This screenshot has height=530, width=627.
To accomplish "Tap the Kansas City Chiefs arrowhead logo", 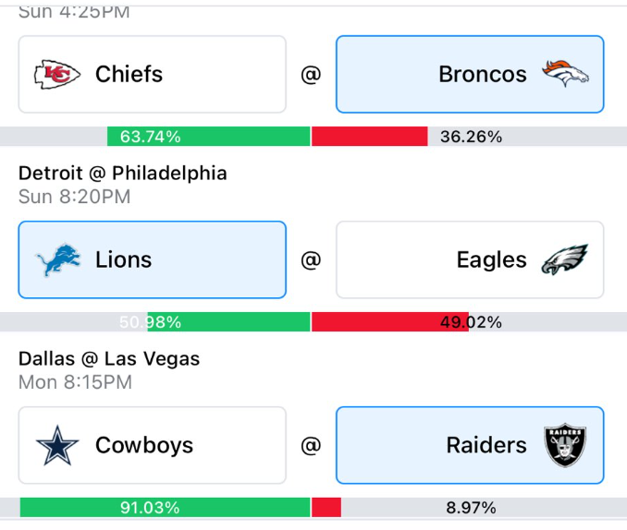I will 57,74.
